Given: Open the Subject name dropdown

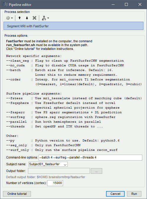Looking at the screenshot, I should [48, 164].
